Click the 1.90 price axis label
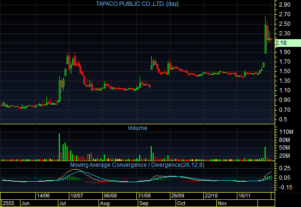Viewport: 301px width, 207px height. [284, 52]
